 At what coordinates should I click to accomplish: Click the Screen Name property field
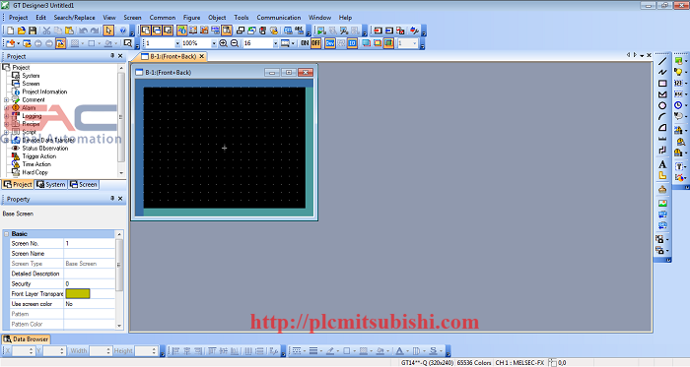[x=90, y=253]
